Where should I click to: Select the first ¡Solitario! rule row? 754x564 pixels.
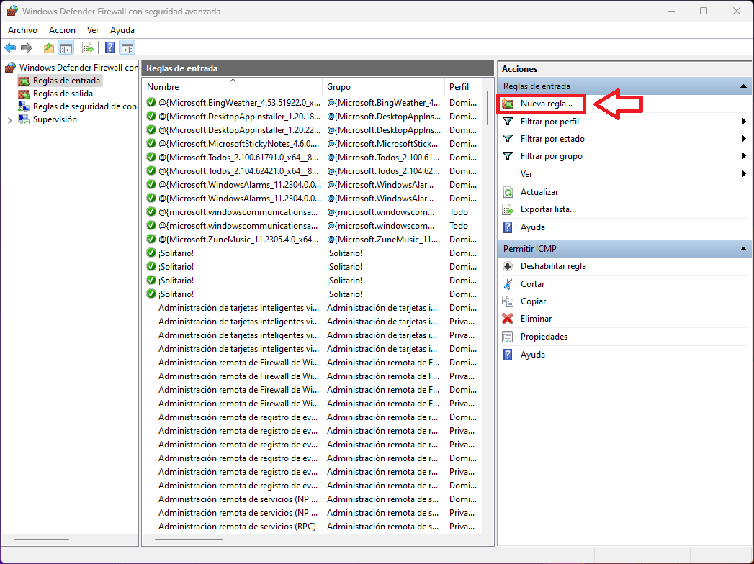(313, 253)
